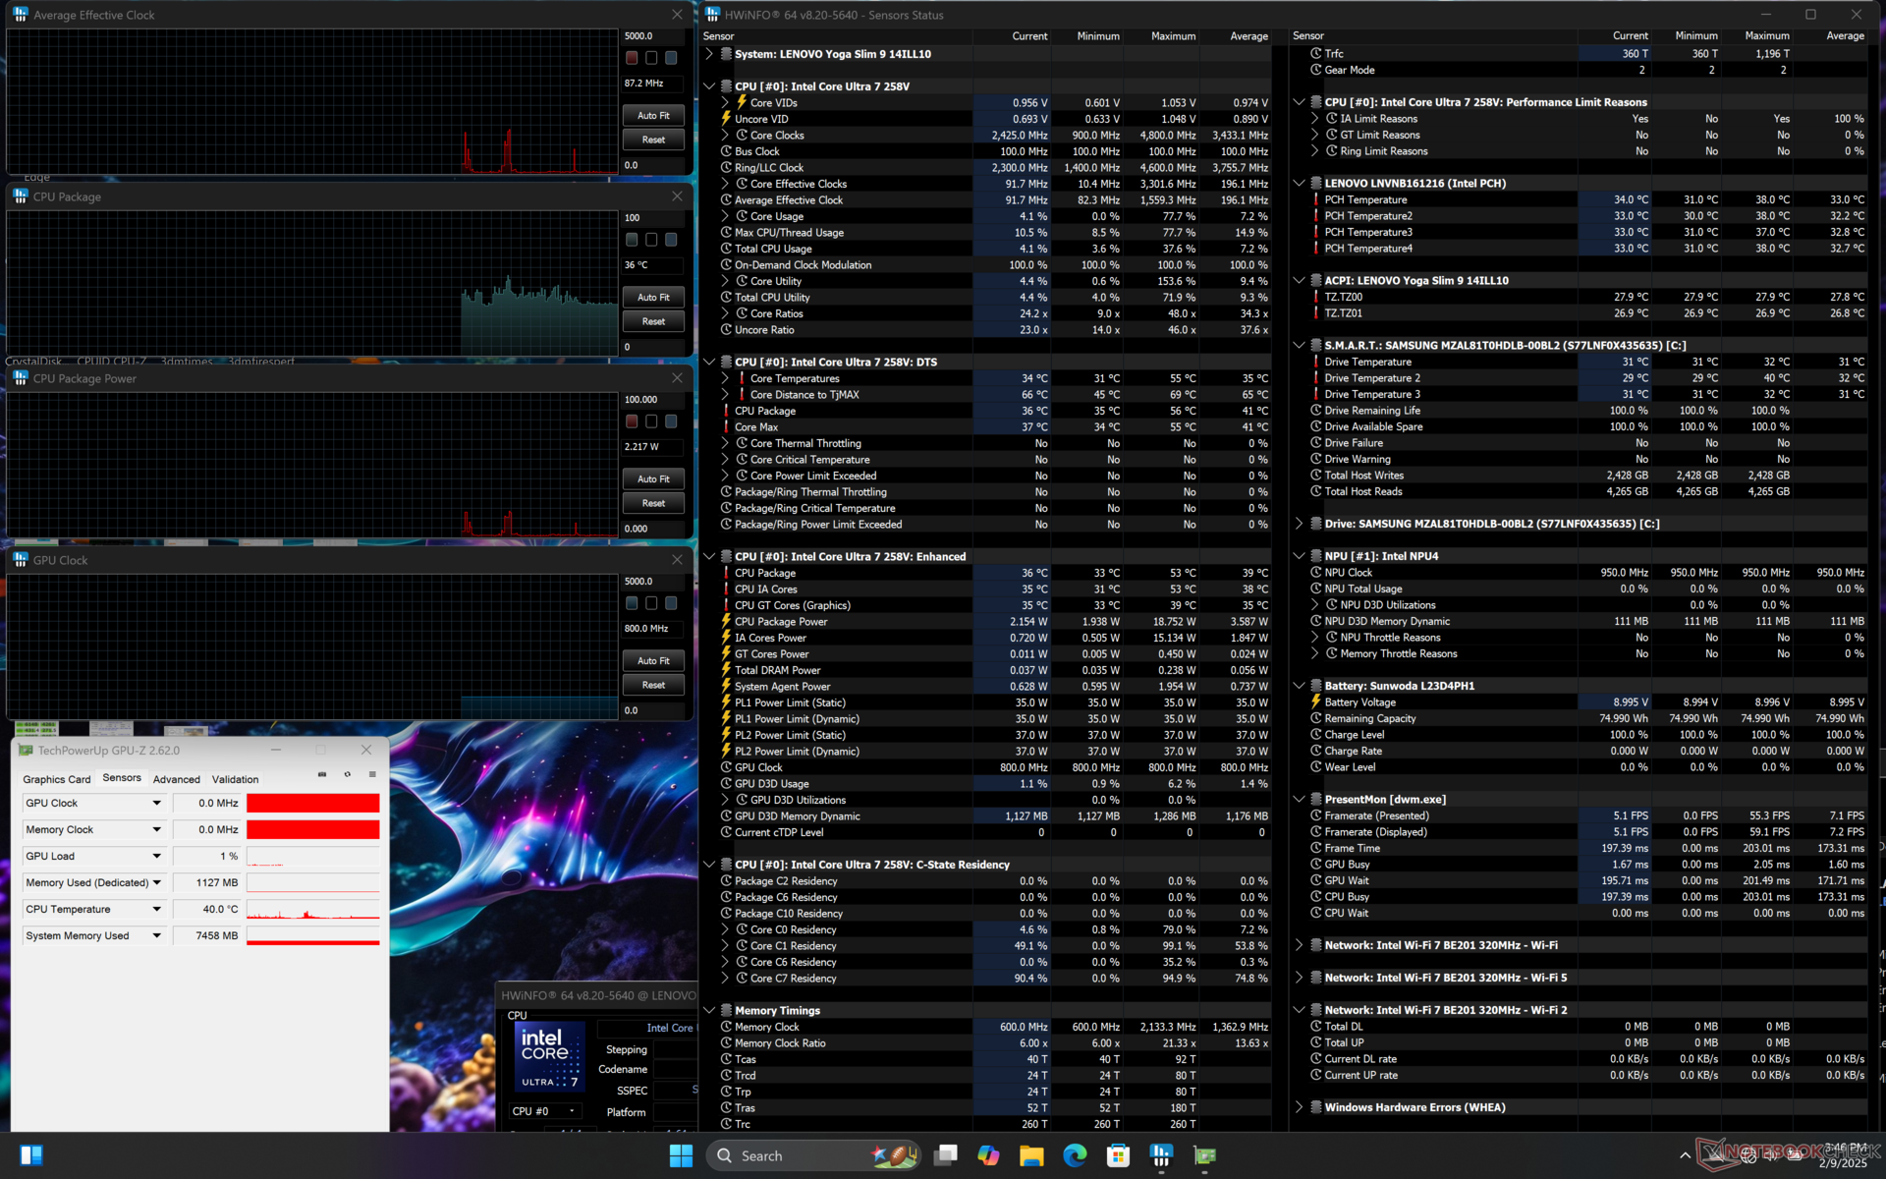Open HWiNFO from taskbar
The image size is (1886, 1179).
(1161, 1155)
